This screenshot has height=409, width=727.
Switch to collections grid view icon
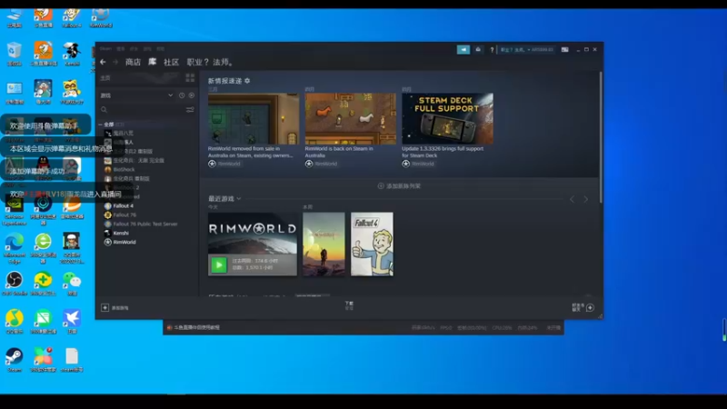(190, 78)
